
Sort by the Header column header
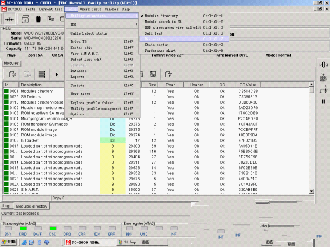pos(196,85)
